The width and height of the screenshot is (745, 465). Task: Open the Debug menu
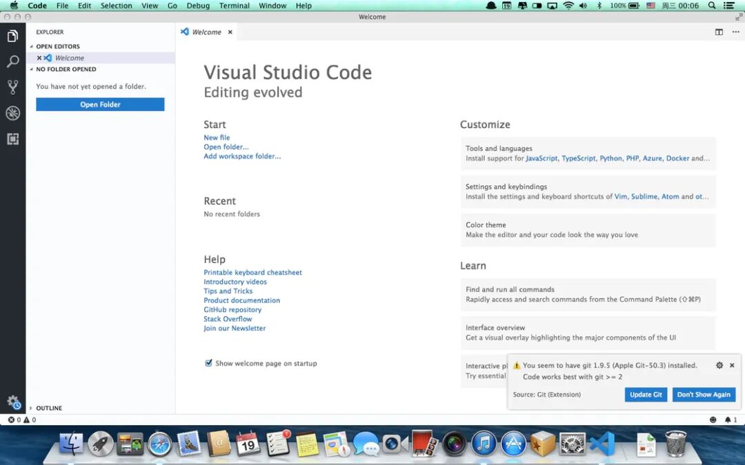point(198,6)
